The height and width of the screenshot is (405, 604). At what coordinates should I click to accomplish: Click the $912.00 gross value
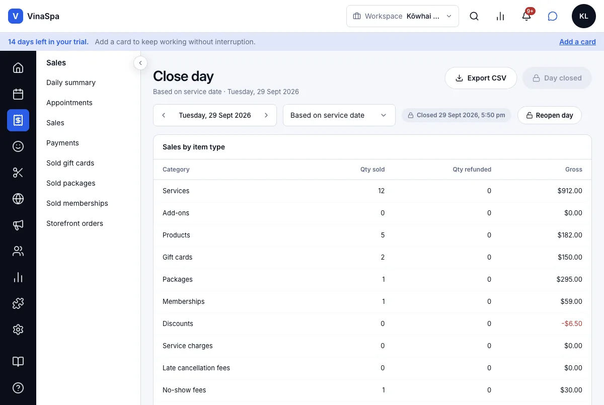tap(570, 191)
